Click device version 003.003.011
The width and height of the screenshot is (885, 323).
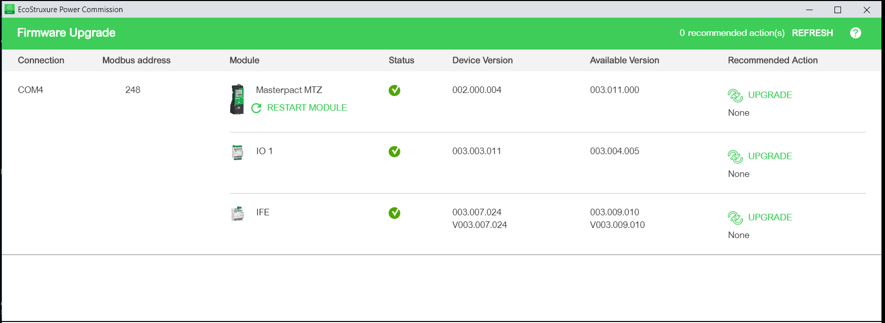coord(477,151)
